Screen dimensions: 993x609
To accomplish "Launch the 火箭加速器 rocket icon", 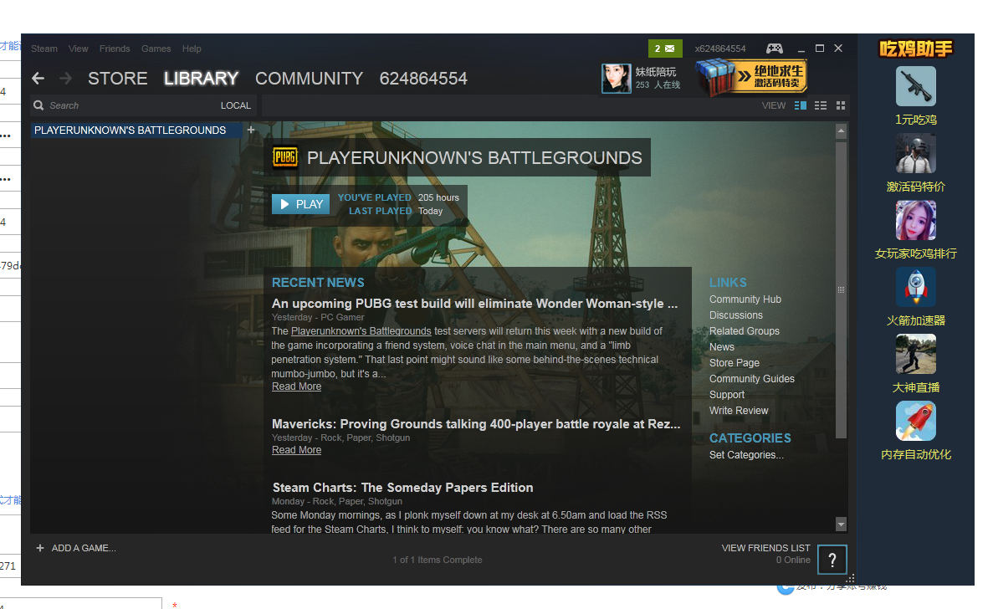I will point(916,288).
